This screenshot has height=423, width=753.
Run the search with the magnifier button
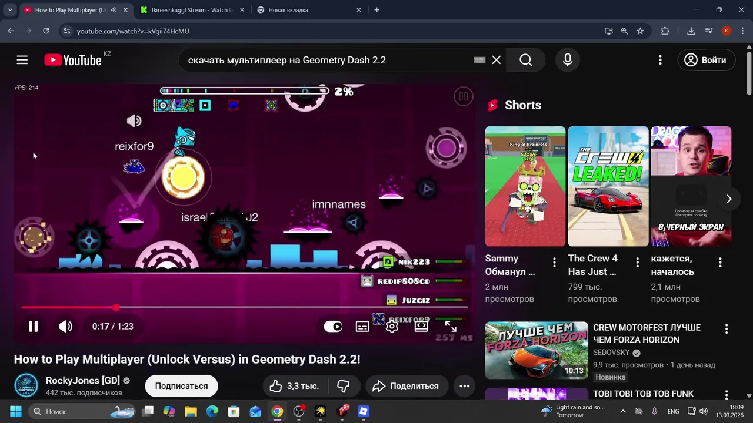[526, 60]
